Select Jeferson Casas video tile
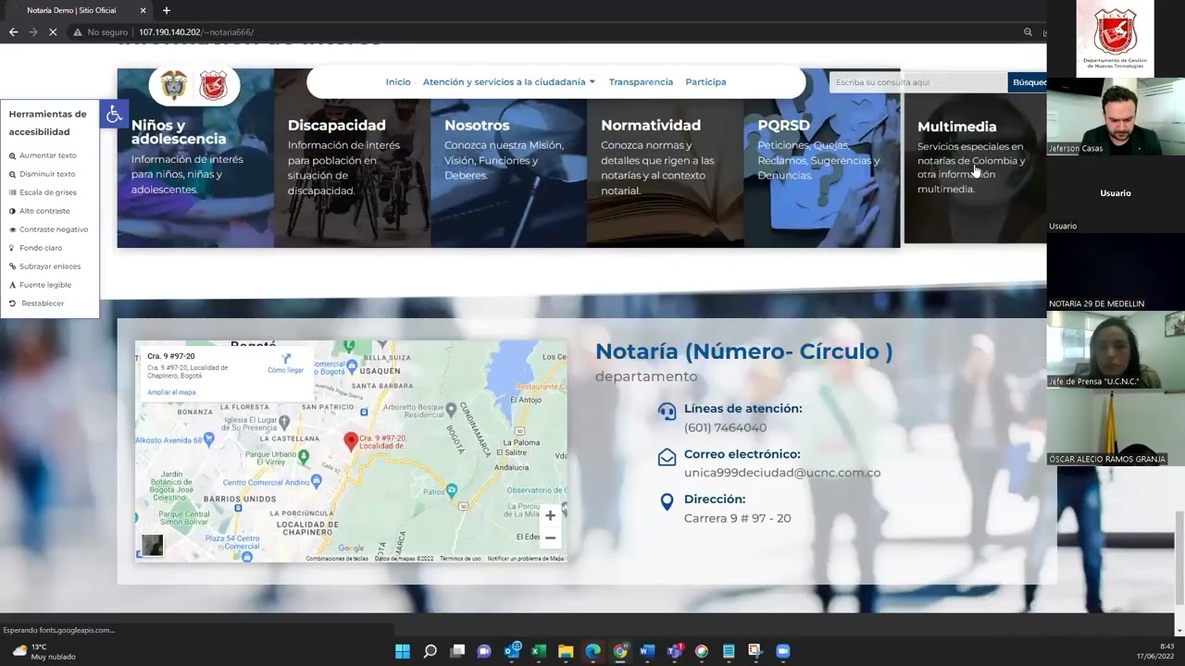This screenshot has height=666, width=1185. click(x=1116, y=117)
